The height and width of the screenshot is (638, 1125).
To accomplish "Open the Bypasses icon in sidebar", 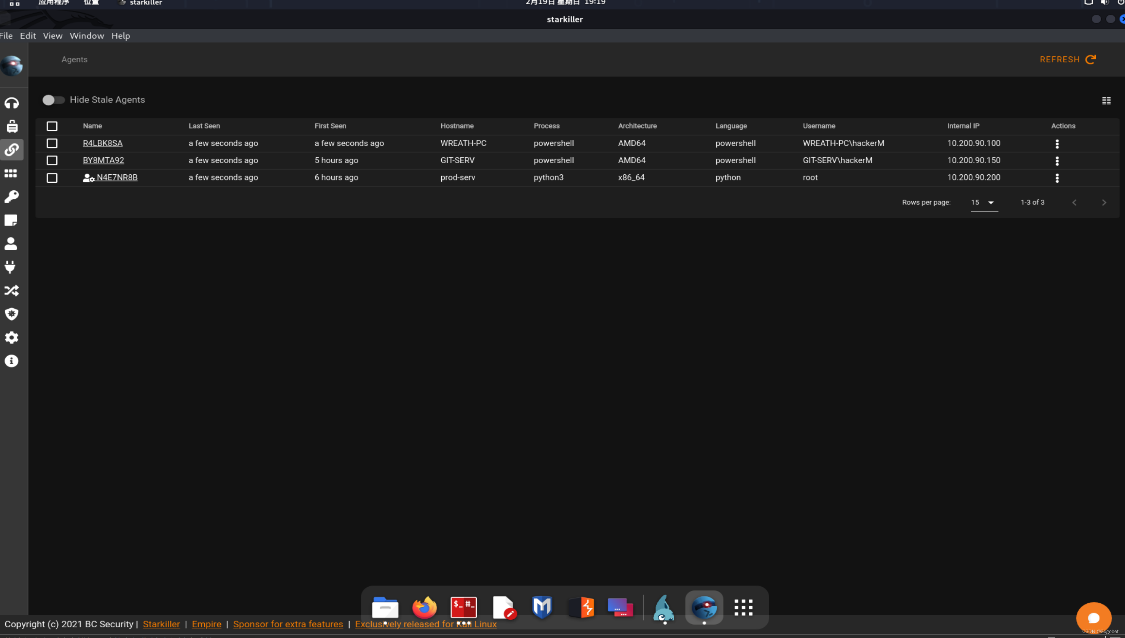I will 11,314.
